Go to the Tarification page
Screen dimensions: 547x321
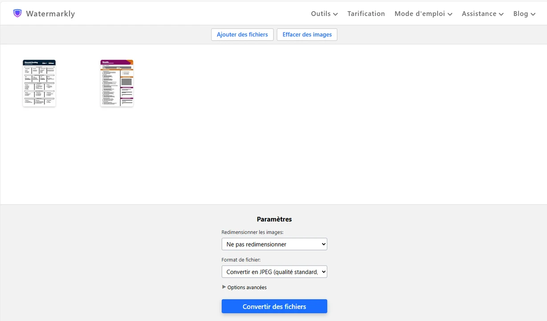[366, 14]
